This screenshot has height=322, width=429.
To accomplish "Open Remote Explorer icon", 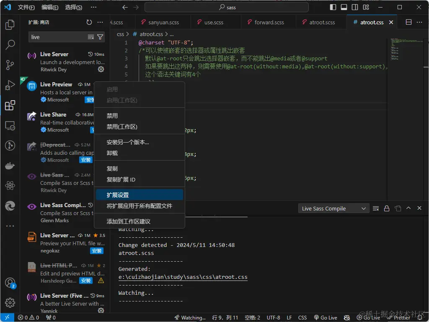I will coord(10,126).
